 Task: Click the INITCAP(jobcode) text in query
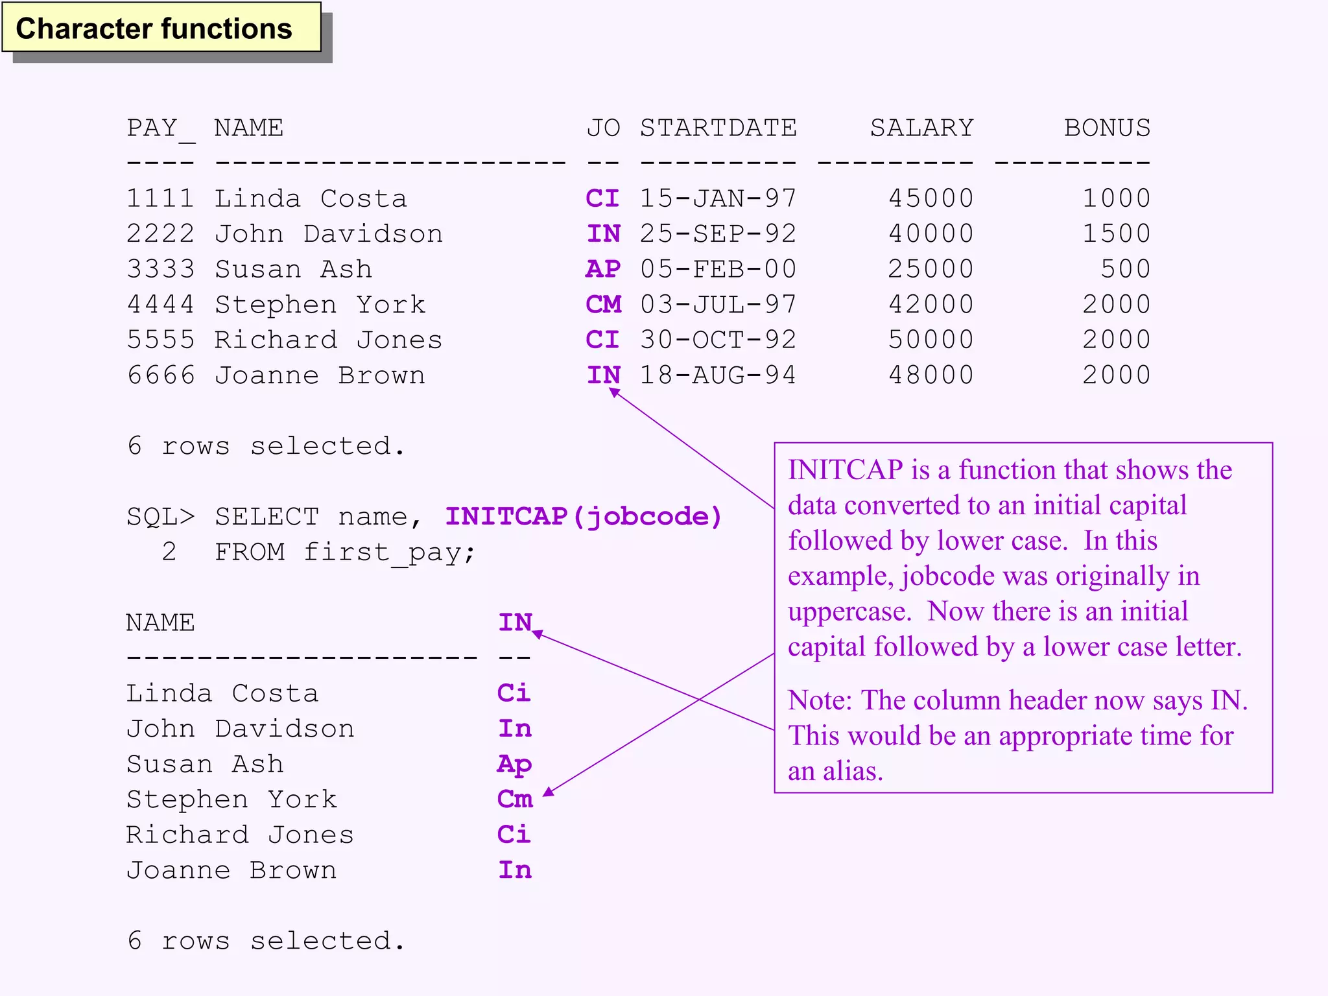(583, 516)
